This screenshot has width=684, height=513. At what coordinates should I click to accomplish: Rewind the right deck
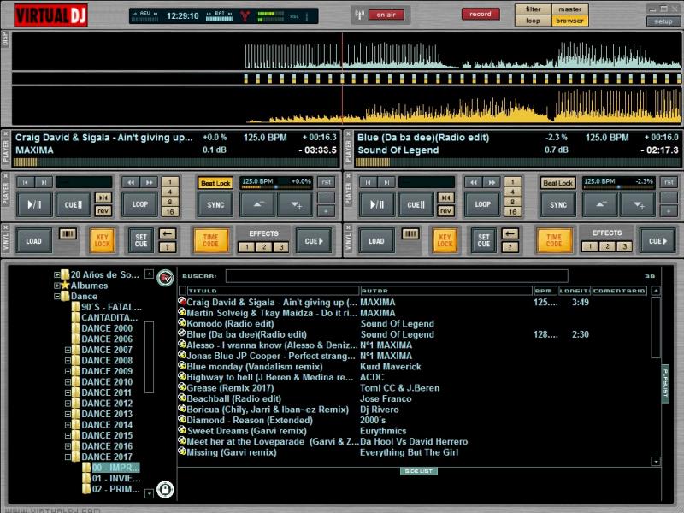pyautogui.click(x=474, y=182)
